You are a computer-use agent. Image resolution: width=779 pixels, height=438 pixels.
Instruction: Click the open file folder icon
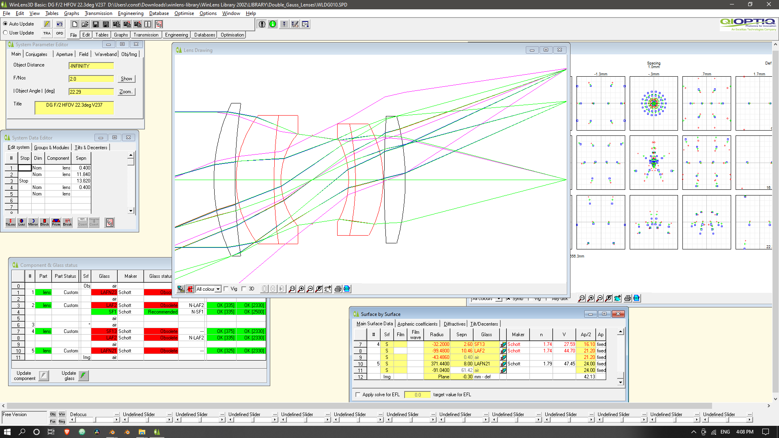click(85, 24)
